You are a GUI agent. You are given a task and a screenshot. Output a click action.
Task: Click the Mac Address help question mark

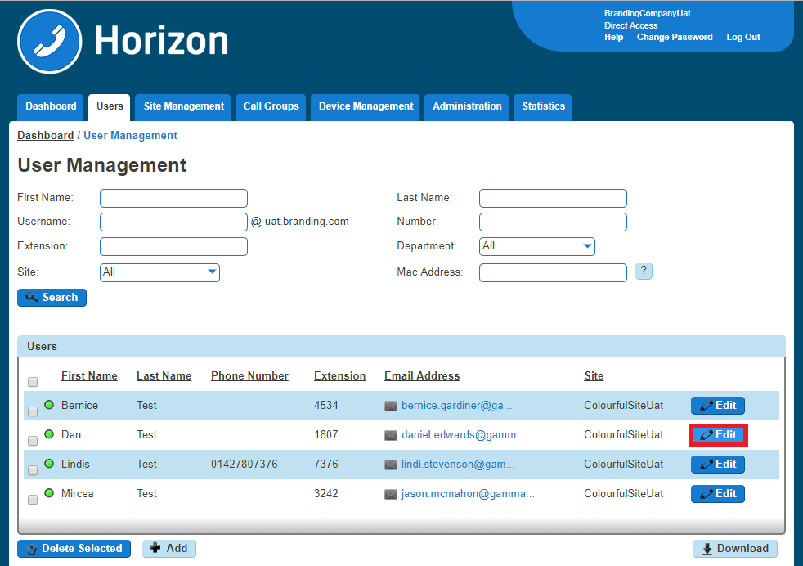[644, 271]
